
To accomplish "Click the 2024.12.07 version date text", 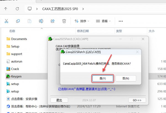I will pyautogui.click(x=89, y=100).
